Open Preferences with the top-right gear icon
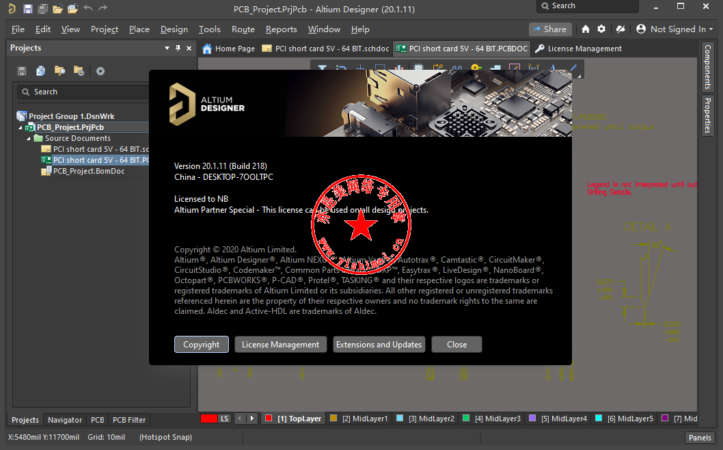The width and height of the screenshot is (723, 450). [601, 29]
